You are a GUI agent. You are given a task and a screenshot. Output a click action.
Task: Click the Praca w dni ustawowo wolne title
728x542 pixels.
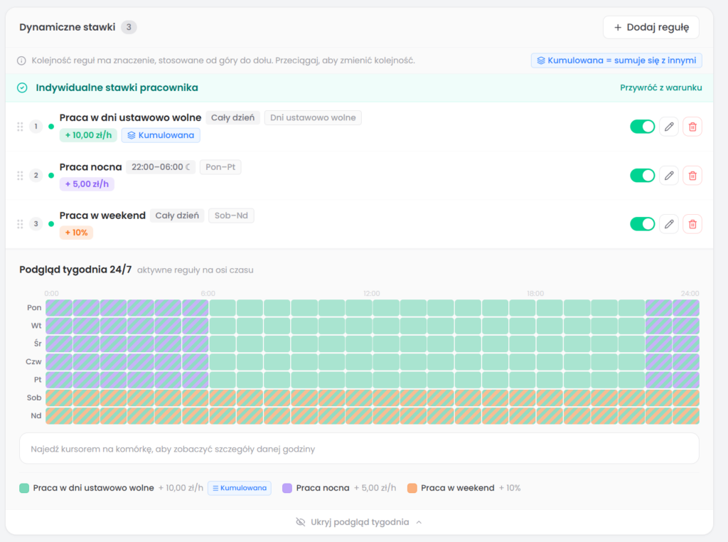click(131, 118)
